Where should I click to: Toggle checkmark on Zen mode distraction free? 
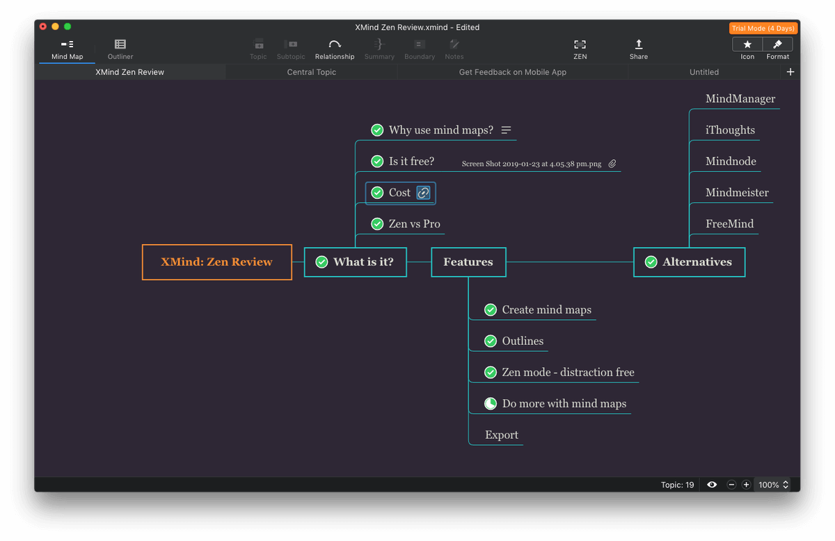tap(491, 373)
